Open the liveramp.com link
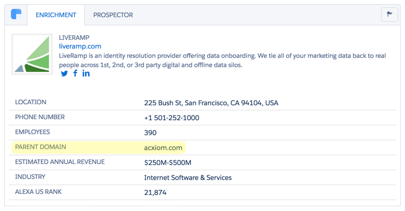 tap(80, 46)
